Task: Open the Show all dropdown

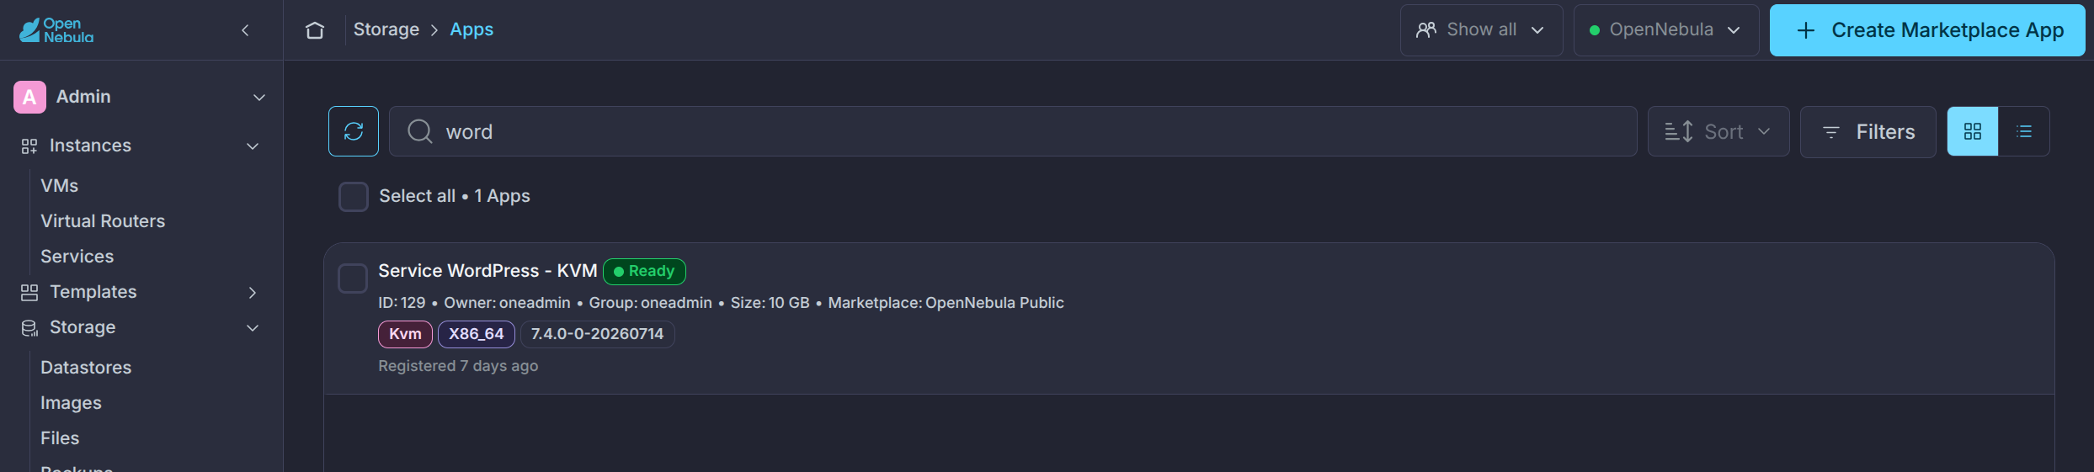Action: (1481, 30)
